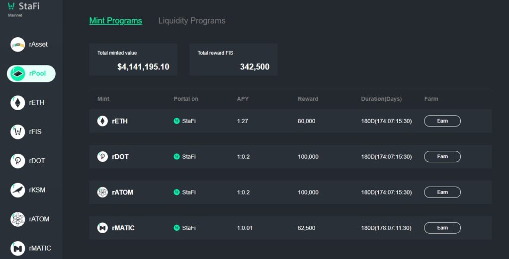Open rDOT sidebar Polkadot icon
The height and width of the screenshot is (259, 509).
click(x=17, y=161)
